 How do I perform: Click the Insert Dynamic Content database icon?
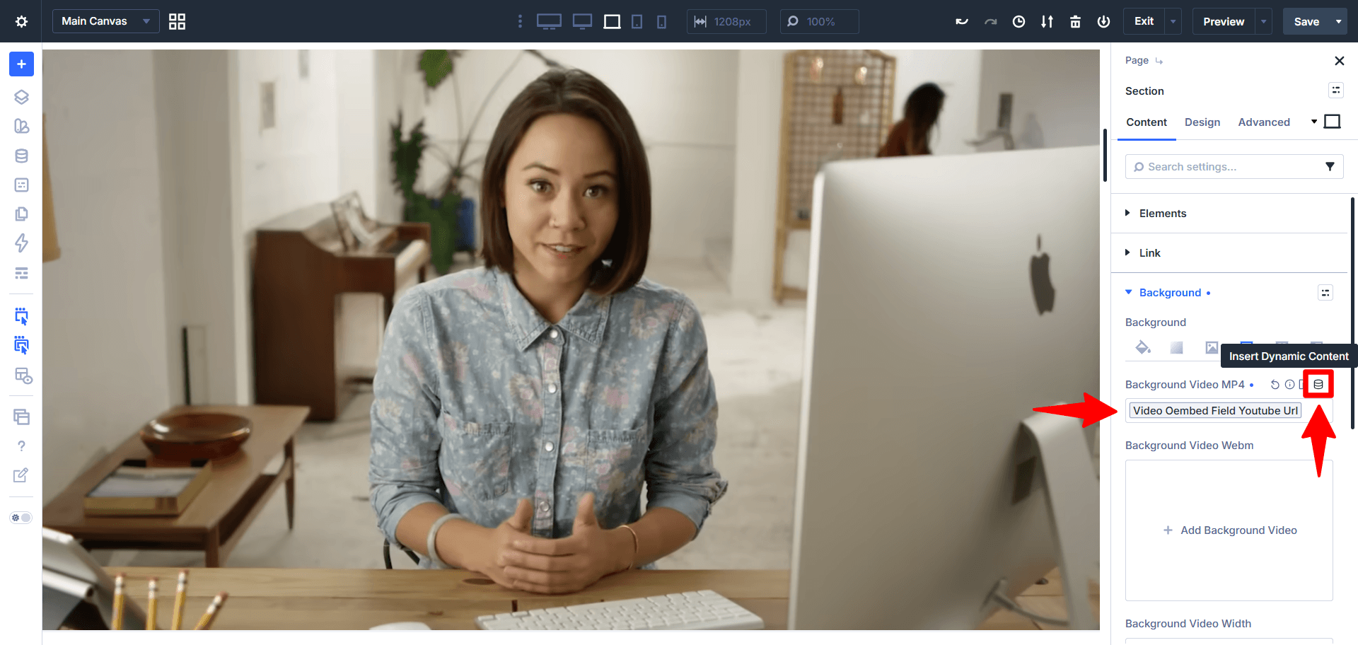point(1318,385)
